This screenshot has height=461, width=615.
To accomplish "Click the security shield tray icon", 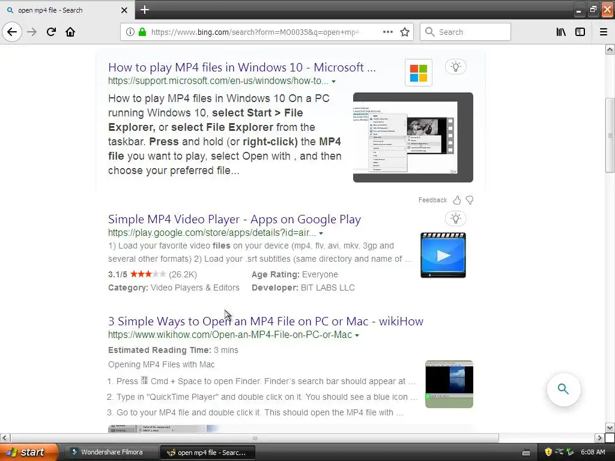I will point(548,452).
